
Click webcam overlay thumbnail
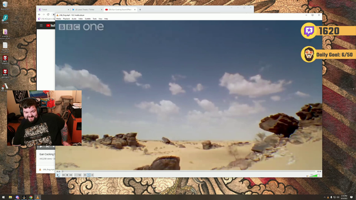(44, 118)
